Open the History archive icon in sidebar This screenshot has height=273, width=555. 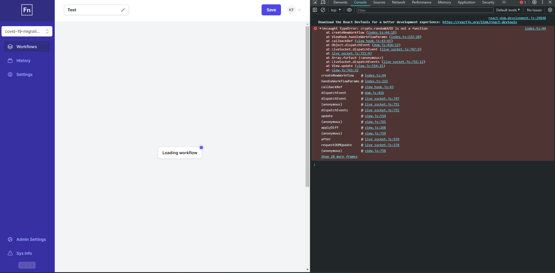(x=10, y=61)
